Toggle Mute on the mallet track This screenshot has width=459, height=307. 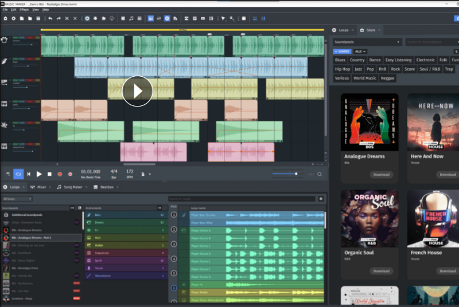pyautogui.click(x=22, y=80)
